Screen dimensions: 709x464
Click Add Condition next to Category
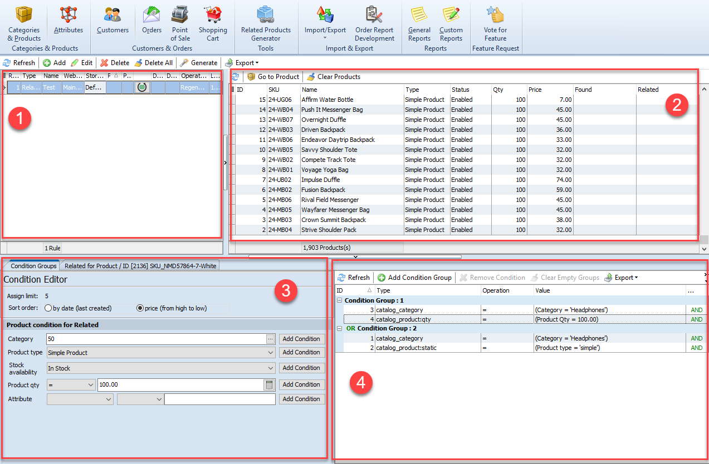click(x=301, y=339)
